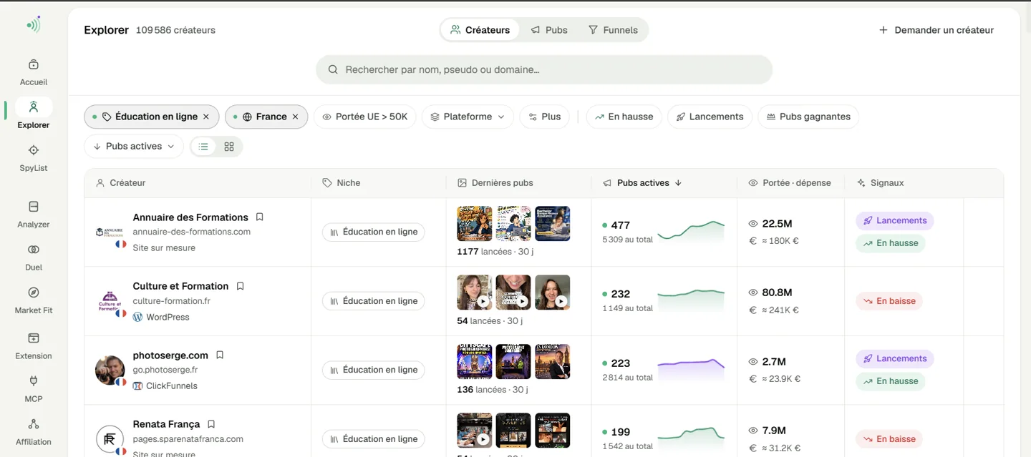Image resolution: width=1031 pixels, height=457 pixels.
Task: Remove the France filter chip
Action: coord(295,117)
